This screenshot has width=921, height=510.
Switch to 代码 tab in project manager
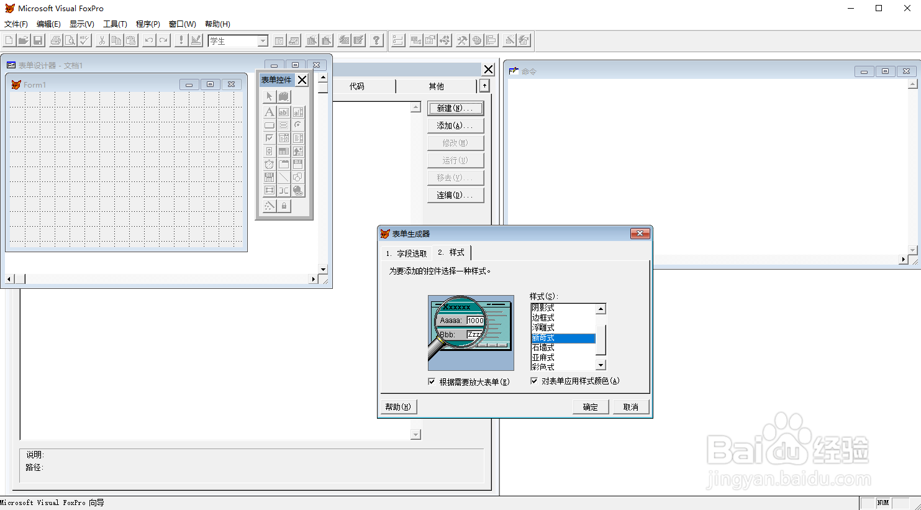[356, 86]
